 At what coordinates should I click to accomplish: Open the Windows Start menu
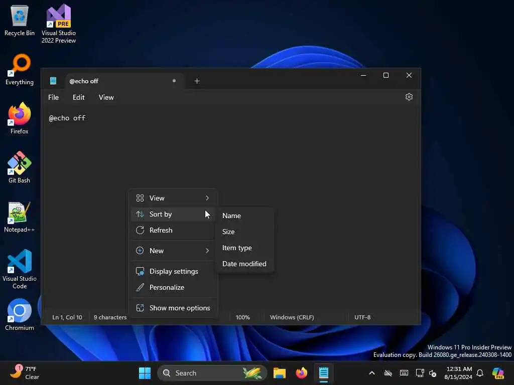click(x=145, y=373)
